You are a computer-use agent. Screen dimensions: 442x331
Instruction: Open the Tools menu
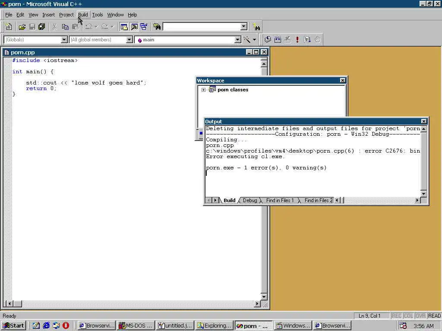click(98, 15)
